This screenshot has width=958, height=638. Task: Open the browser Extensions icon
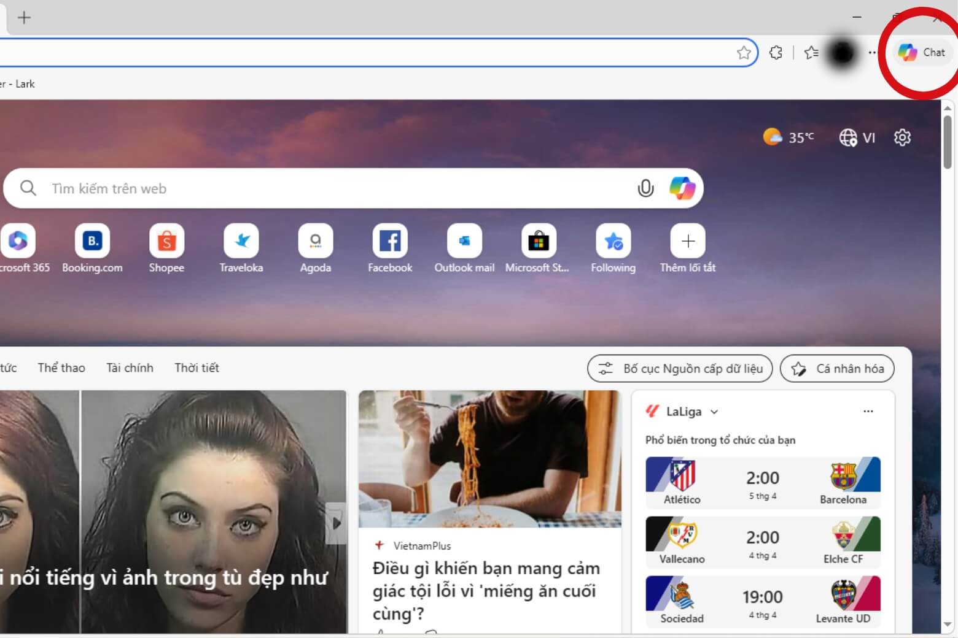click(x=776, y=52)
